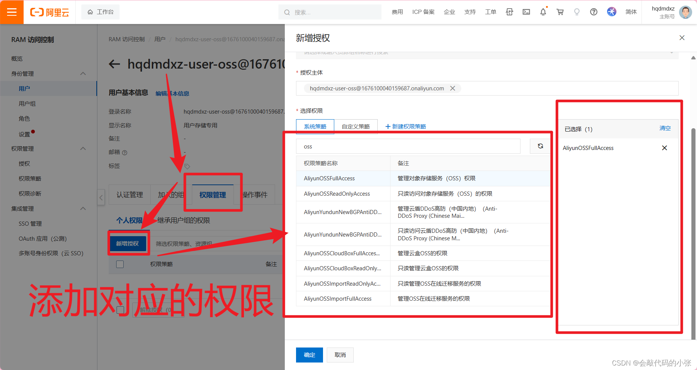The image size is (697, 370).
Task: Select the 个人权限 sub-tab
Action: [129, 220]
